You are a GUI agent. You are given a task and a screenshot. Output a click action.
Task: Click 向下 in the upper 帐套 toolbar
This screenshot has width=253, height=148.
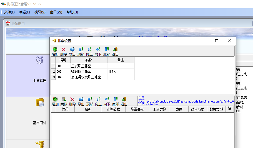tap(98, 52)
